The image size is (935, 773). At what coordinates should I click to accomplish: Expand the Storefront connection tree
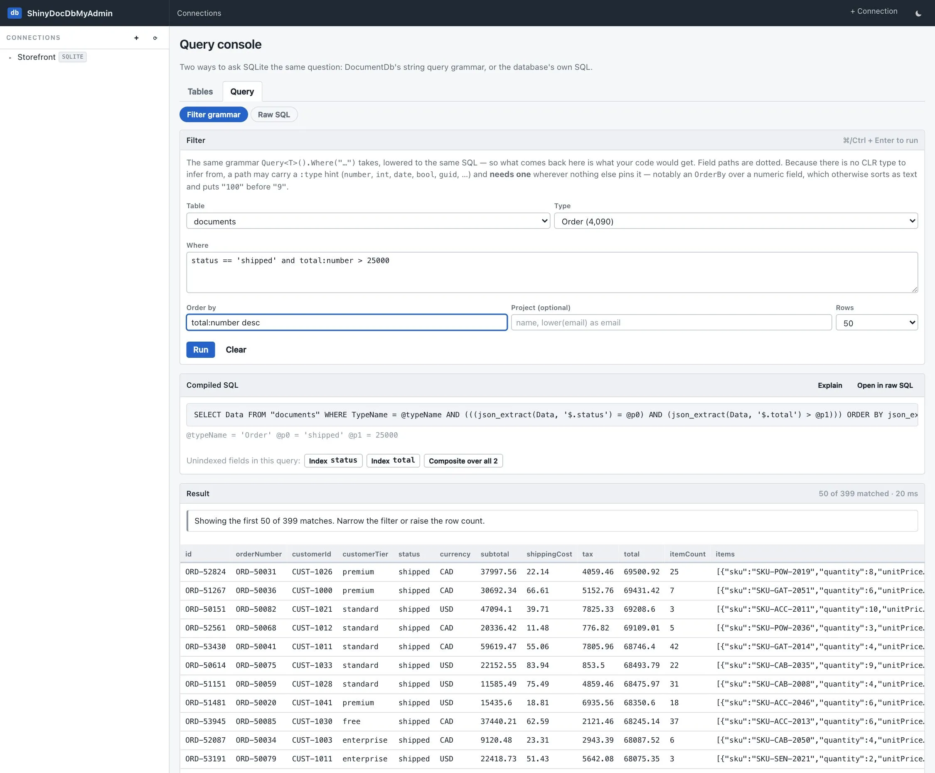(10, 57)
